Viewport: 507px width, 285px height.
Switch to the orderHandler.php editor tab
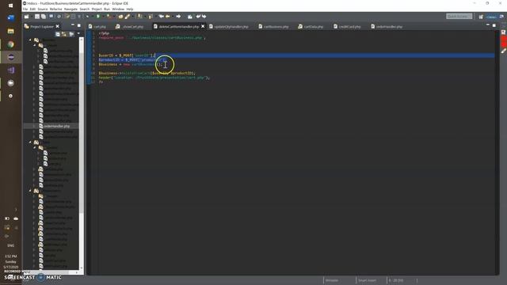[x=387, y=26]
